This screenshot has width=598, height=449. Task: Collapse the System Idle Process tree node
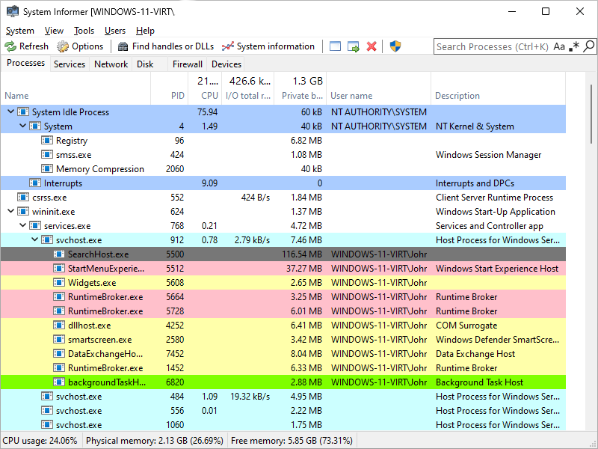(x=10, y=112)
